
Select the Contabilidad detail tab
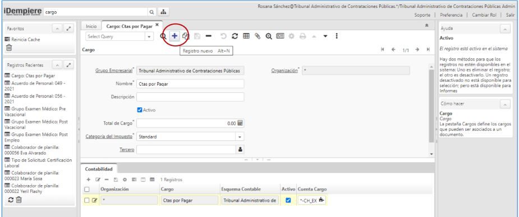point(99,169)
